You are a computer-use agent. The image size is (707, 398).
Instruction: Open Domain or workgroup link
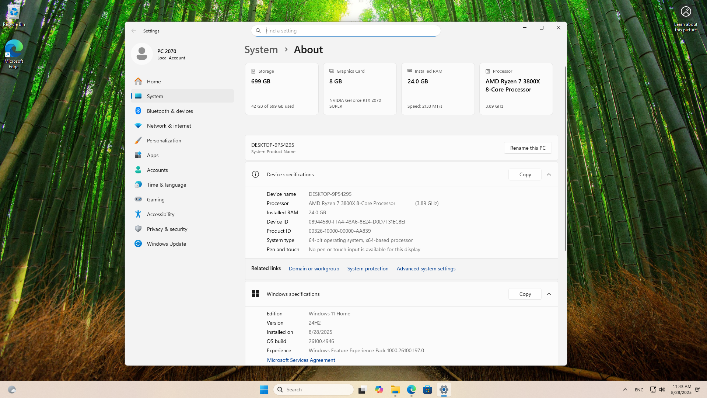coord(314,269)
